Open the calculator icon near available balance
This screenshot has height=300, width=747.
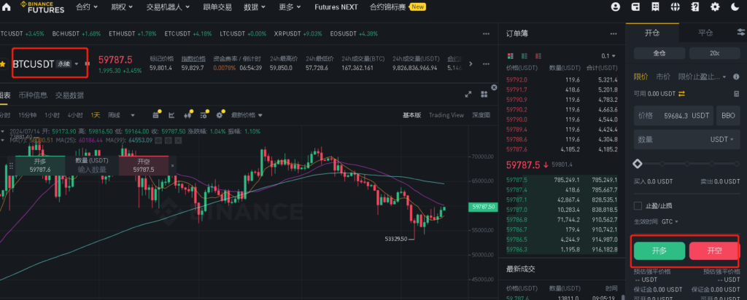[737, 94]
